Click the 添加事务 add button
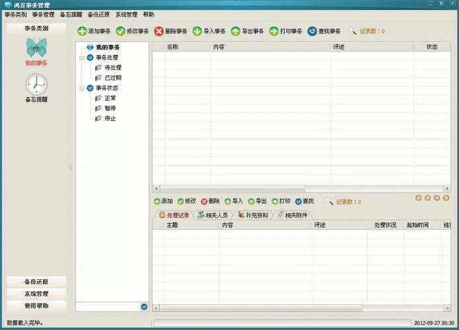 tap(94, 31)
